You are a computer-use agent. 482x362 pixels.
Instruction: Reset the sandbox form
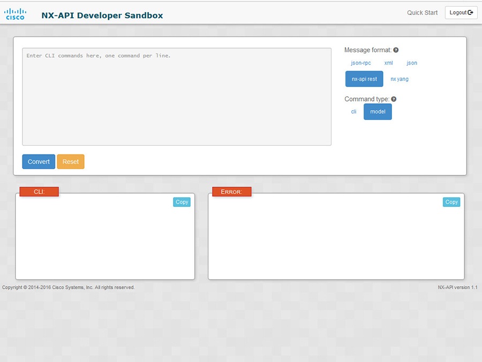pyautogui.click(x=70, y=161)
